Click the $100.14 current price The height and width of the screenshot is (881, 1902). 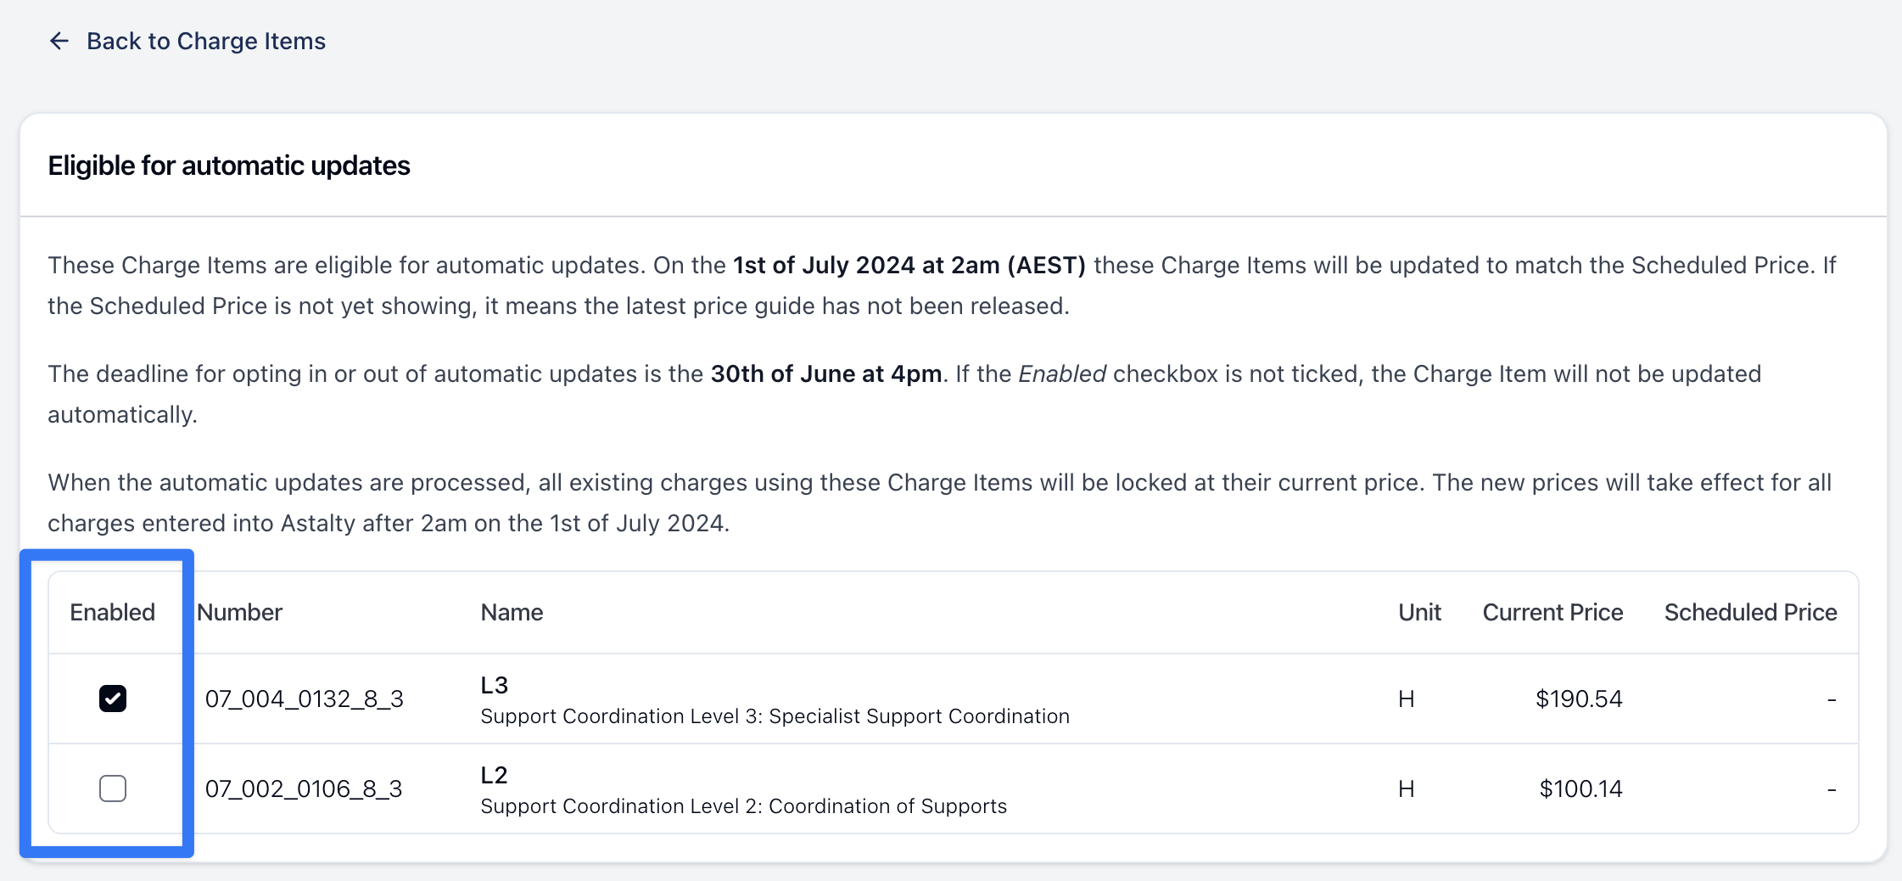click(x=1580, y=788)
